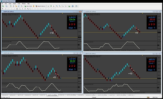
Task: Zoom out on the chart
Action: pyautogui.click(x=60, y=6)
